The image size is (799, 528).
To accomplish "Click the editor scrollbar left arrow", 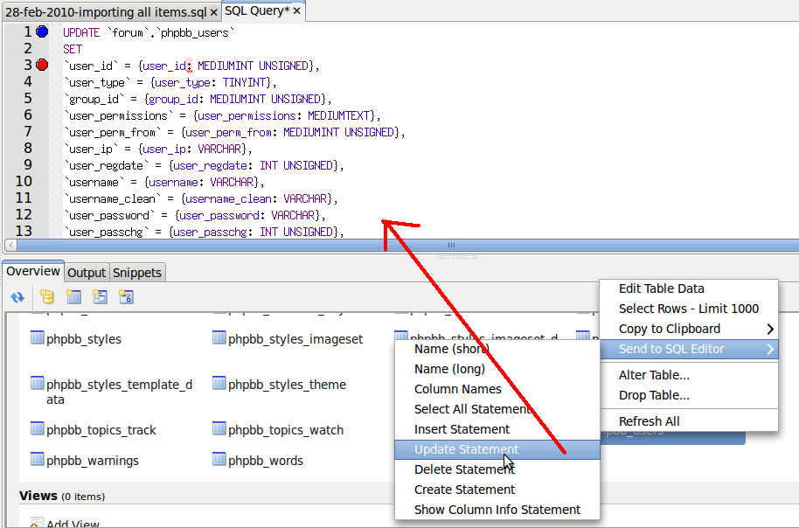I will [10, 245].
